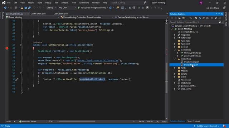Open the IIS Express target dropdown arrow
Viewport: 229px width, 128px height.
tap(107, 8)
